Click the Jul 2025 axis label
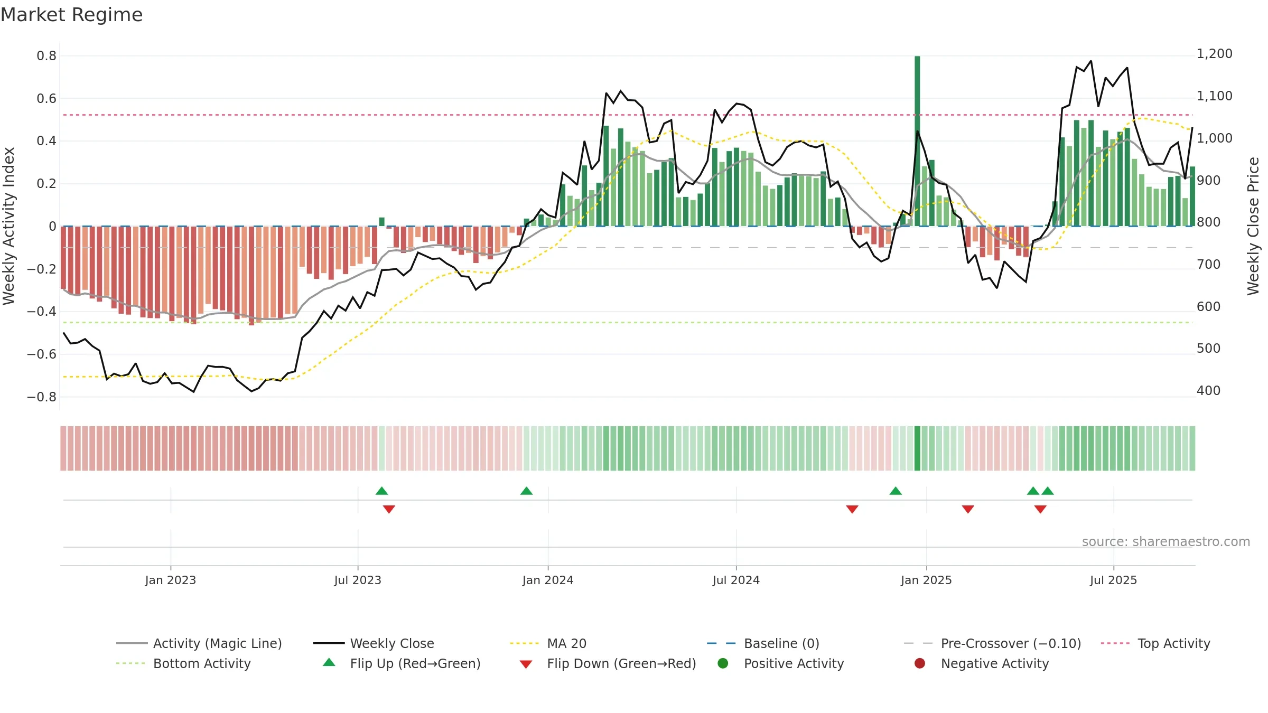Screen dimensions: 1268x713 click(1113, 580)
